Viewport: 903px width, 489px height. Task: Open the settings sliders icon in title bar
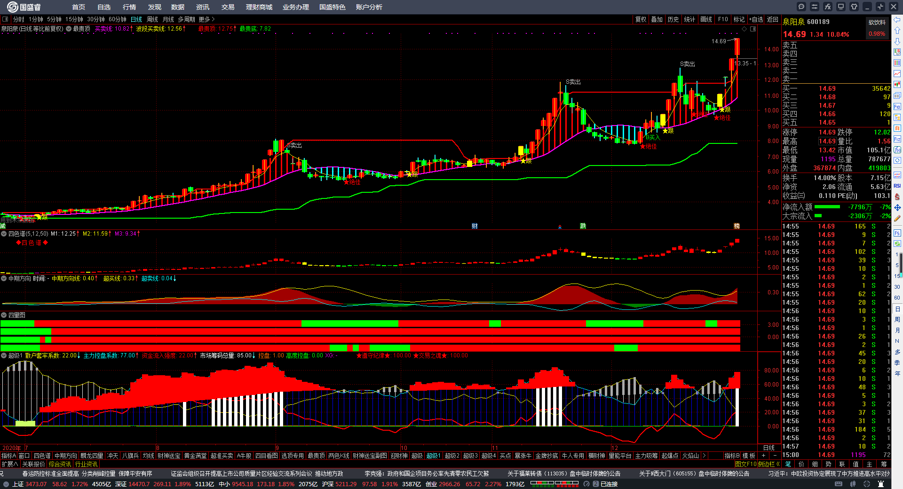815,7
